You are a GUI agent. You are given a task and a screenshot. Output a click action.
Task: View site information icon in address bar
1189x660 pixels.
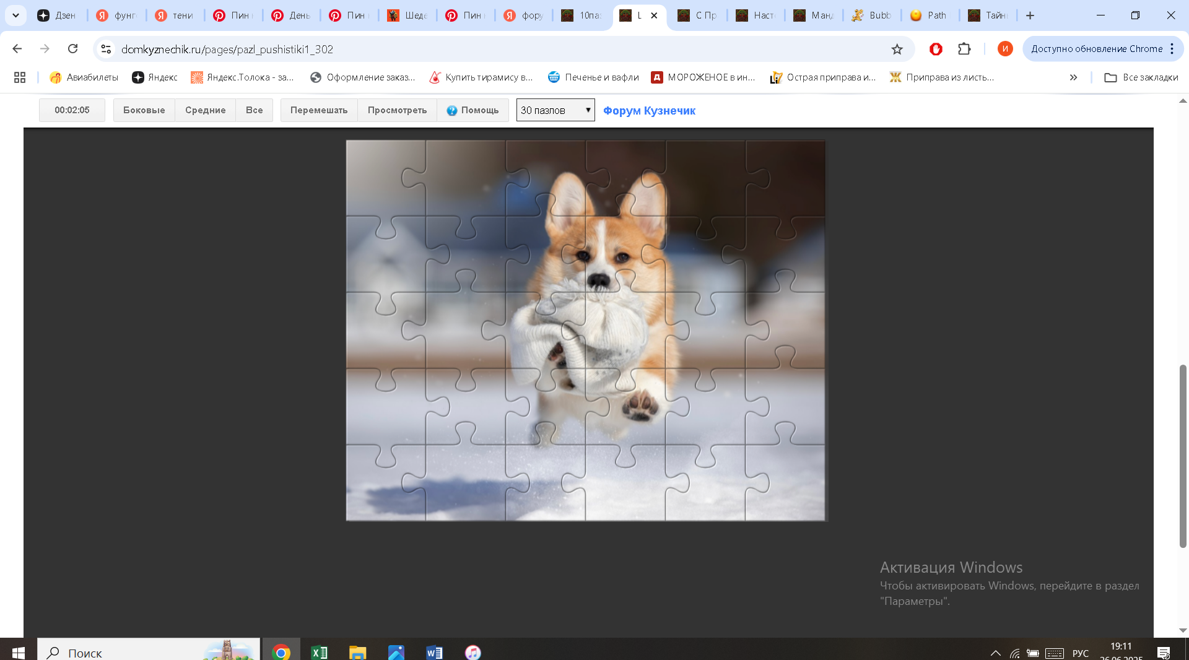point(106,49)
